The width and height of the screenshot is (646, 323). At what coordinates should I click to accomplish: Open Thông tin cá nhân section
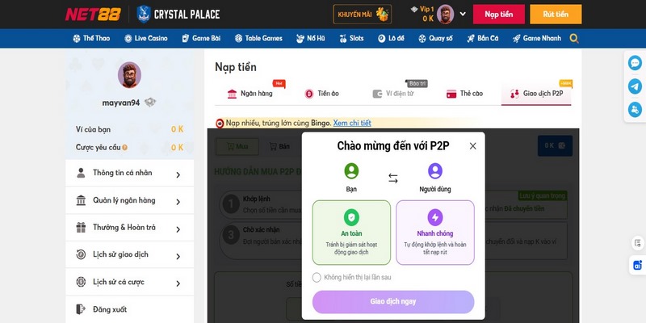pyautogui.click(x=129, y=173)
